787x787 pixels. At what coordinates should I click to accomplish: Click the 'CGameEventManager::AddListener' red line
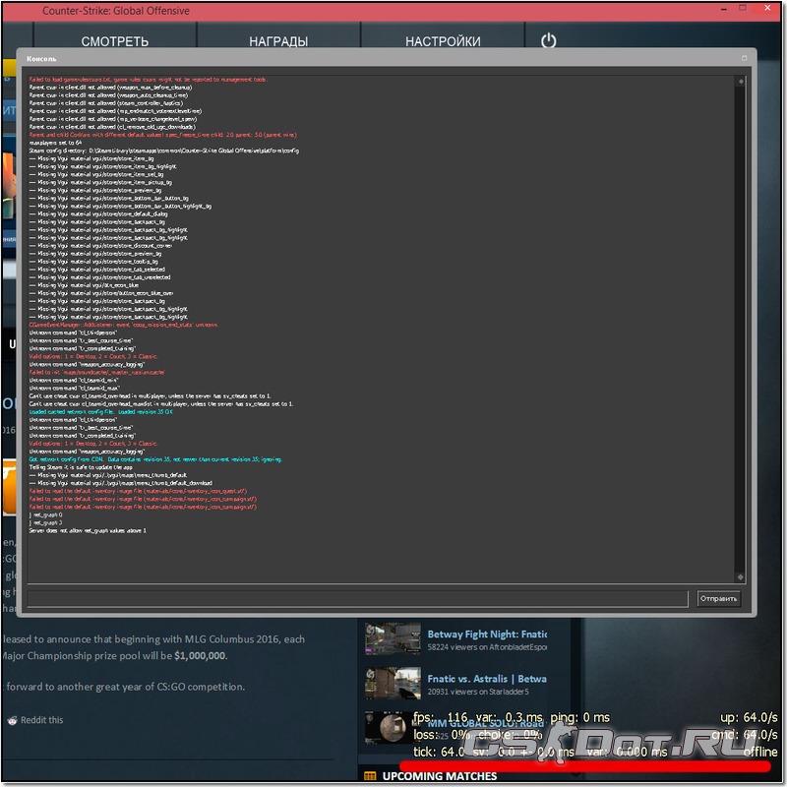click(124, 325)
